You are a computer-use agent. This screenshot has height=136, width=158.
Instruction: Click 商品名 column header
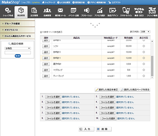pyautogui.click(x=76, y=38)
